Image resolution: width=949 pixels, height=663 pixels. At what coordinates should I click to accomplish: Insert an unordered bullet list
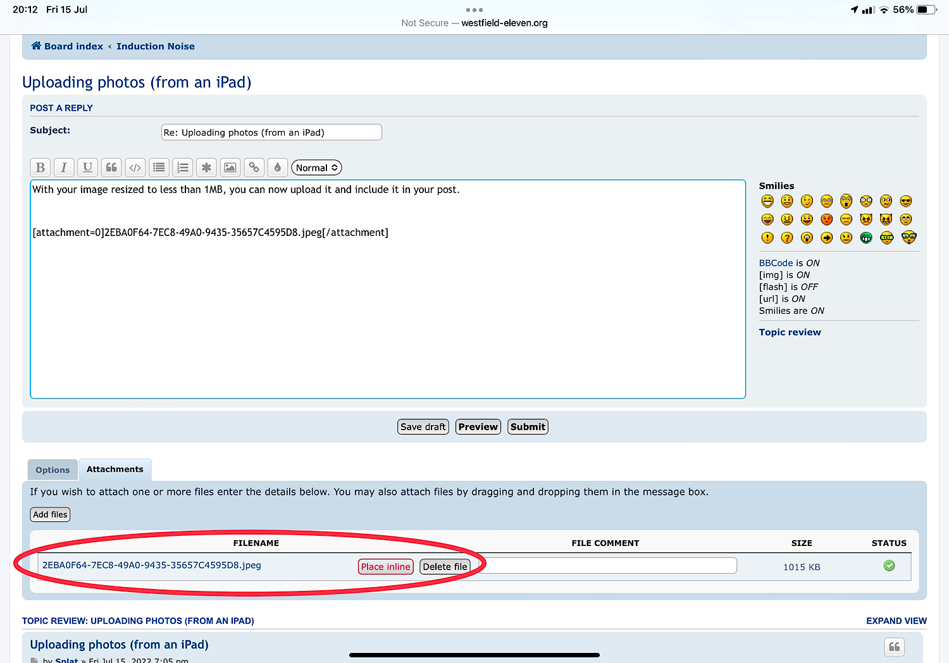pos(159,168)
